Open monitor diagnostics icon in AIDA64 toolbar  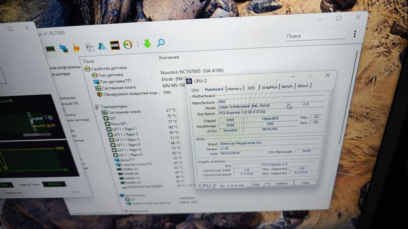(x=64, y=48)
